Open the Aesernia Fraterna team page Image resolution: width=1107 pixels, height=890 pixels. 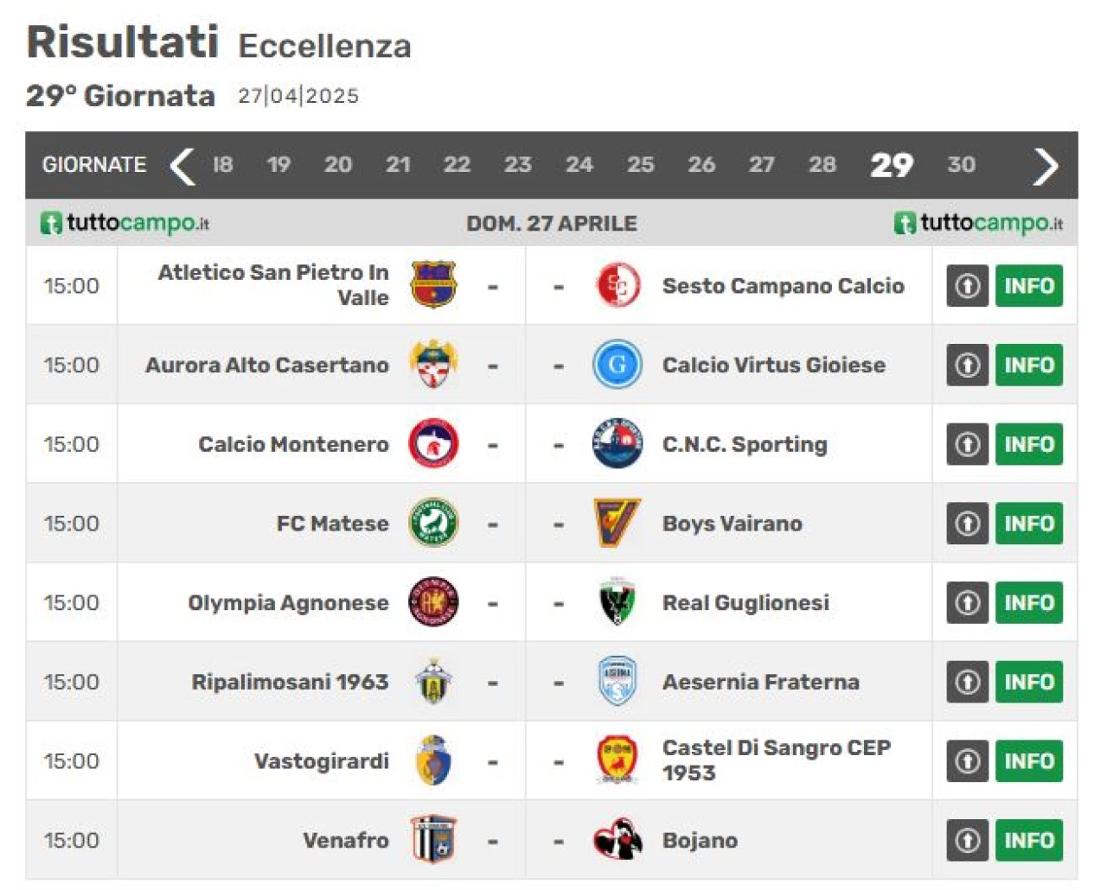[x=761, y=682]
